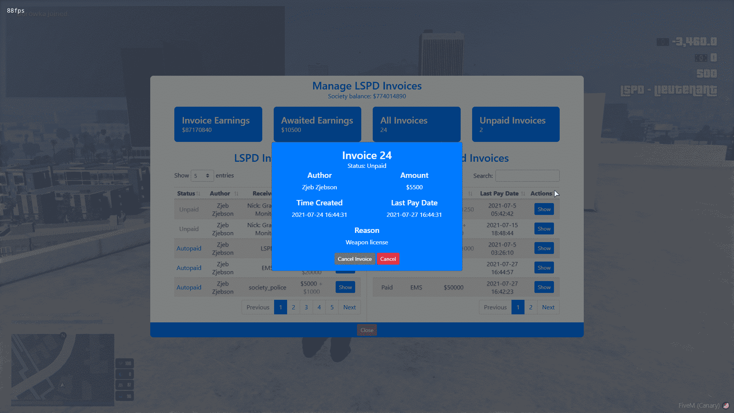The image size is (734, 413).
Task: Click the FiveM Canary logo icon
Action: tap(726, 405)
